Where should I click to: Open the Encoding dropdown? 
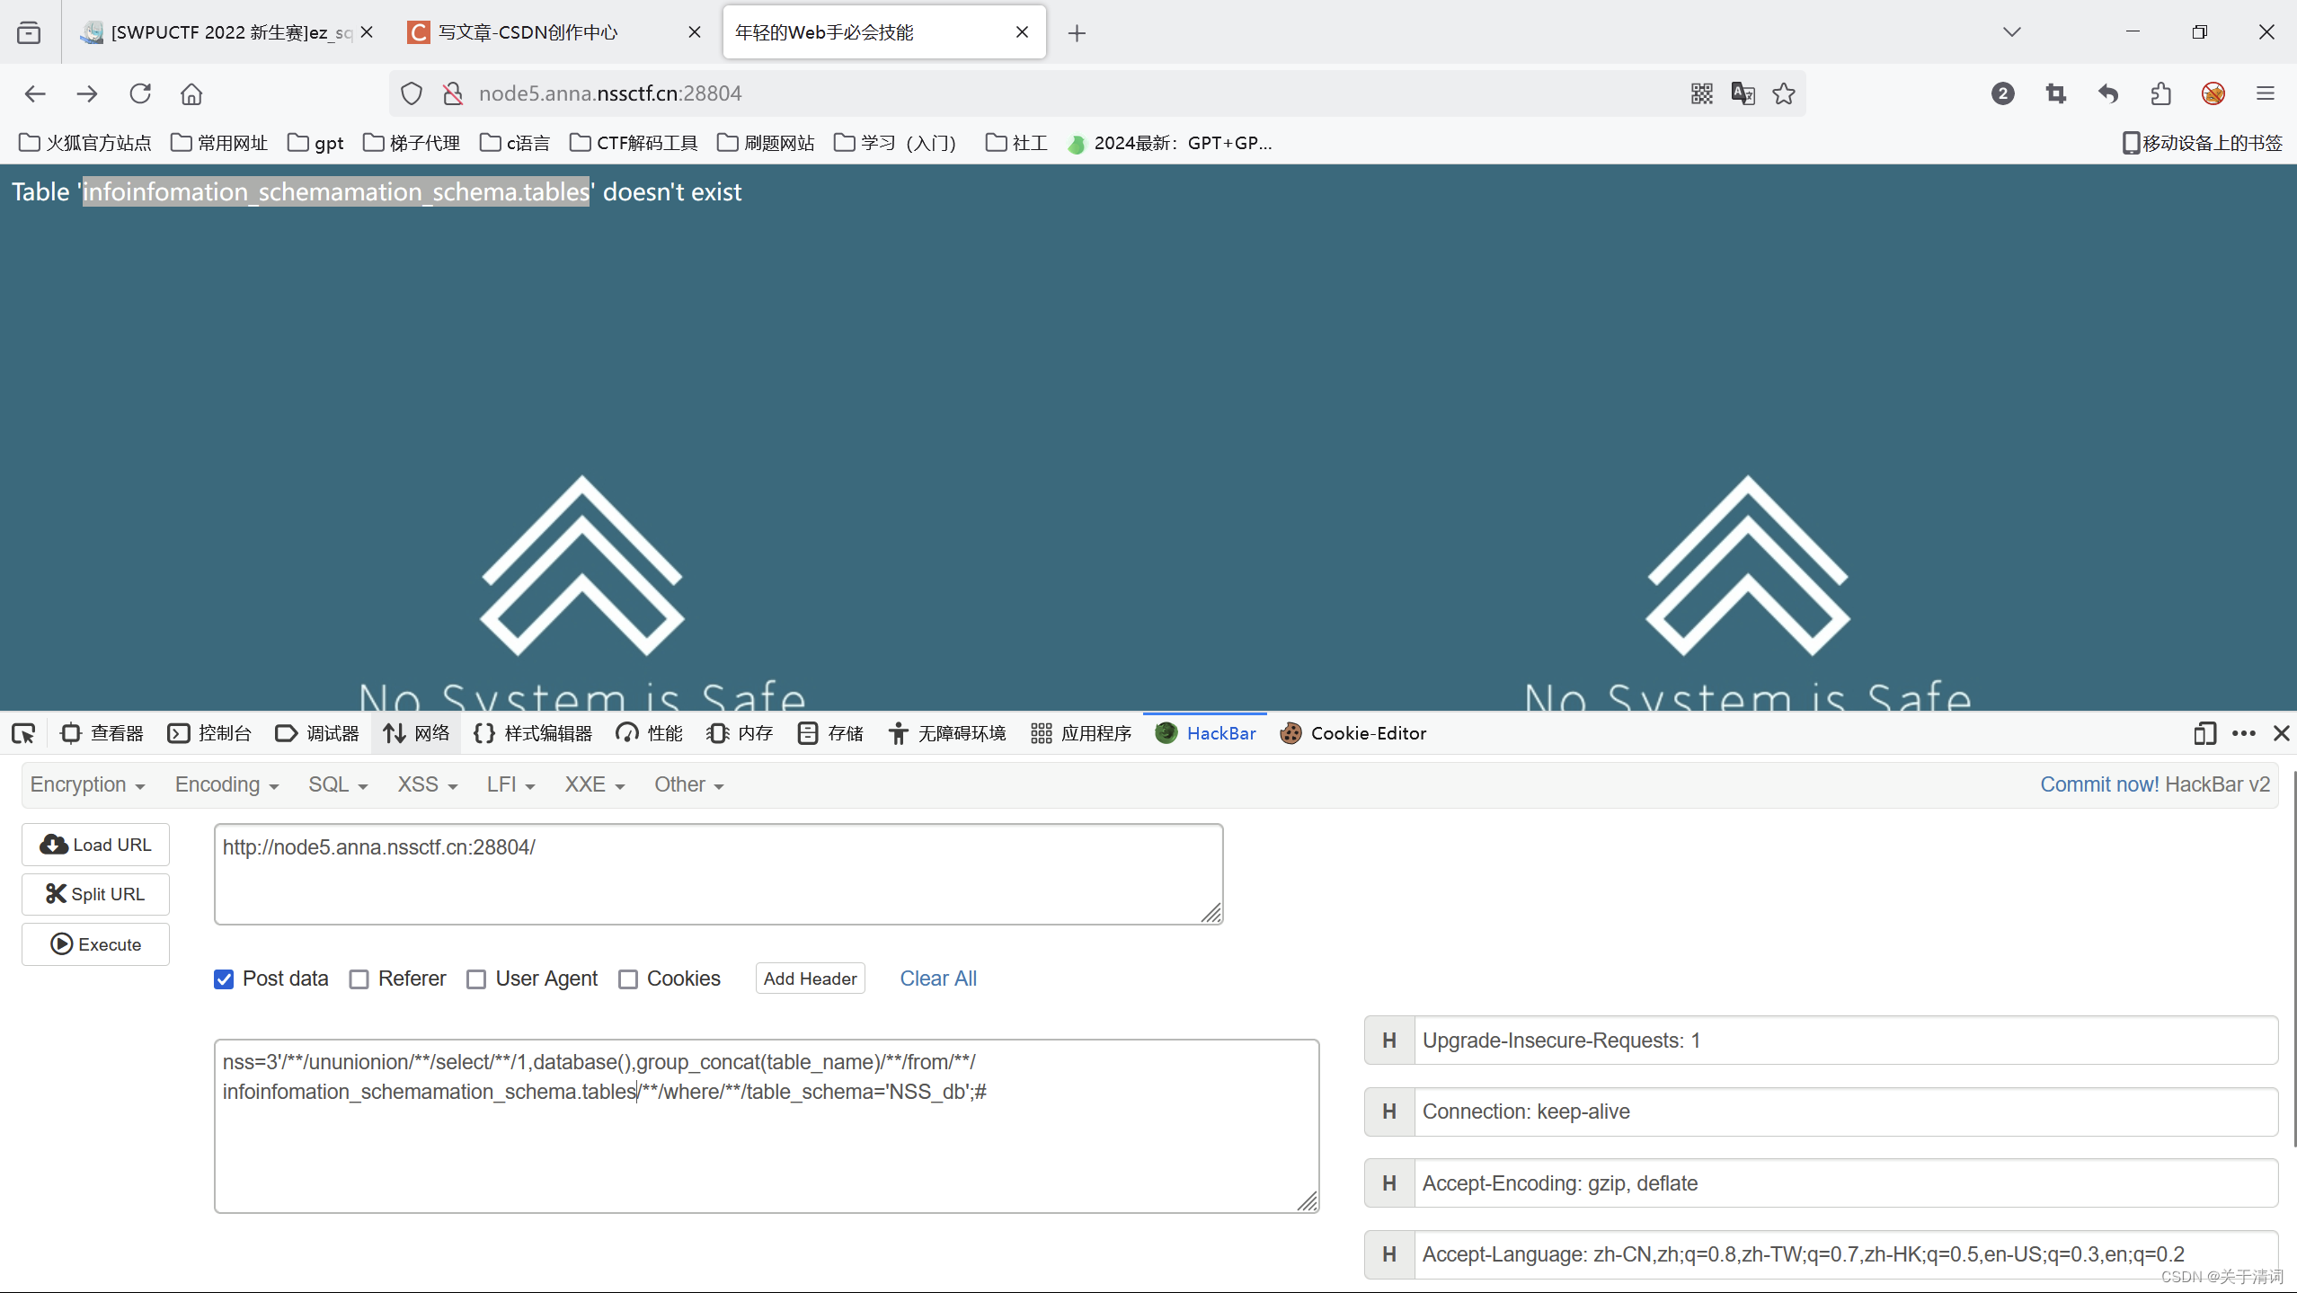[226, 784]
